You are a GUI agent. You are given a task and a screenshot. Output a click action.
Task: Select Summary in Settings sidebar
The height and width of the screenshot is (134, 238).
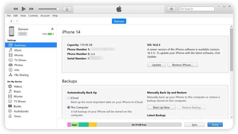[x=31, y=45]
